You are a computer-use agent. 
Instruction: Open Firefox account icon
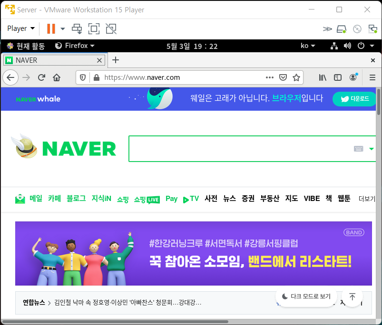353,77
